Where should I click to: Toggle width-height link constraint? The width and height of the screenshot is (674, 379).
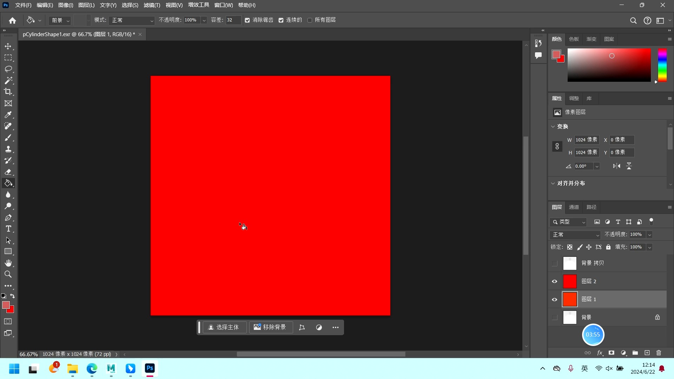point(557,146)
